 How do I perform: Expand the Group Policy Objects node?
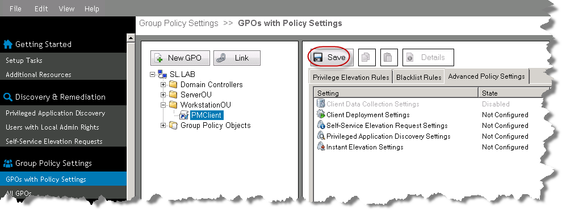[x=163, y=125]
